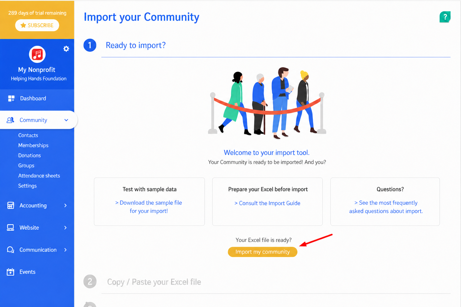This screenshot has height=307, width=461.
Task: Click the Dashboard grid icon
Action: (11, 98)
